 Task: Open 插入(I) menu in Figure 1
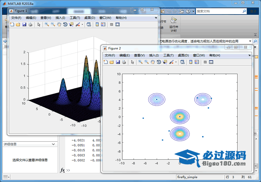point(60,18)
